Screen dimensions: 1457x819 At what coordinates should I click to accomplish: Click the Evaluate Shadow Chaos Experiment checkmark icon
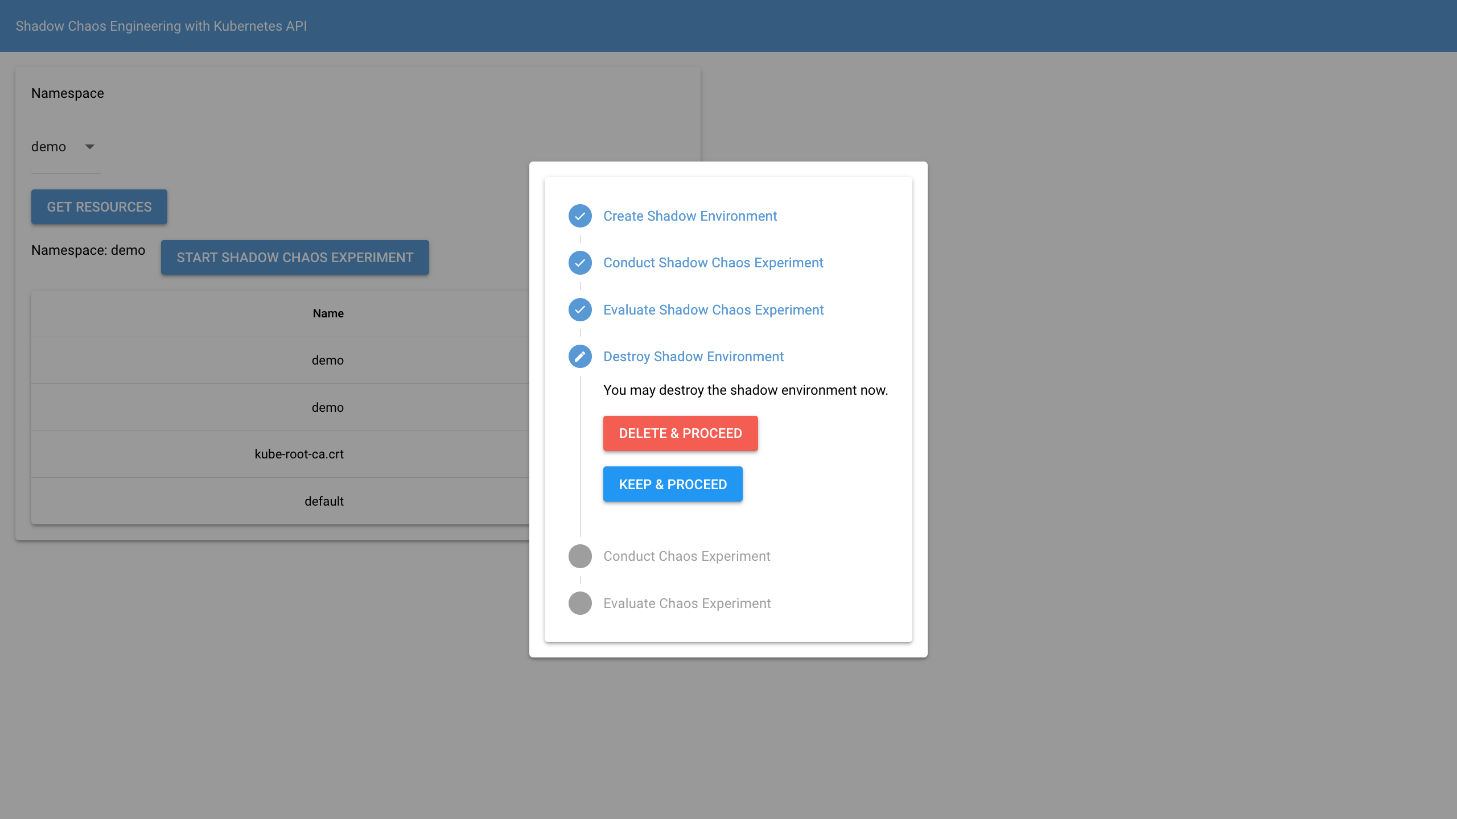coord(580,310)
